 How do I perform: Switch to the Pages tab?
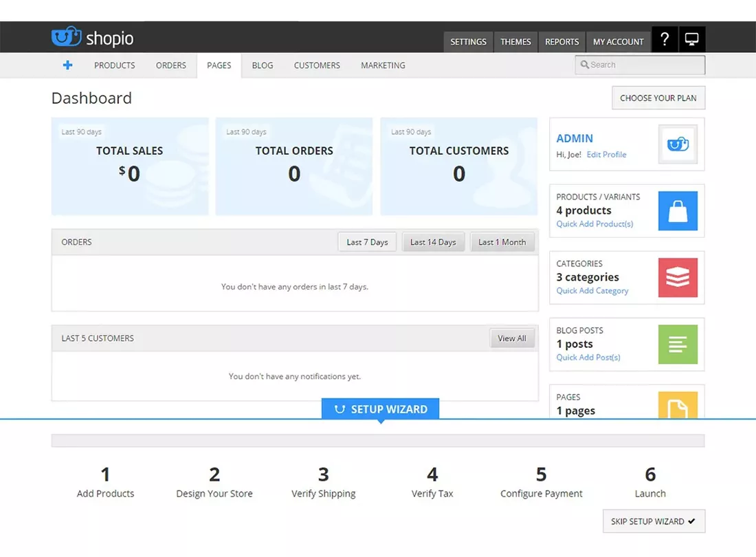219,65
